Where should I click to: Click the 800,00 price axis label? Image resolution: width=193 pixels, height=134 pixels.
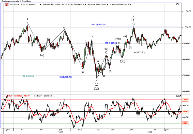pyautogui.click(x=186, y=59)
